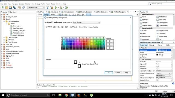Click the Search field at top right
Image resolution: width=175 pixels, height=98 pixels.
tap(163, 4)
